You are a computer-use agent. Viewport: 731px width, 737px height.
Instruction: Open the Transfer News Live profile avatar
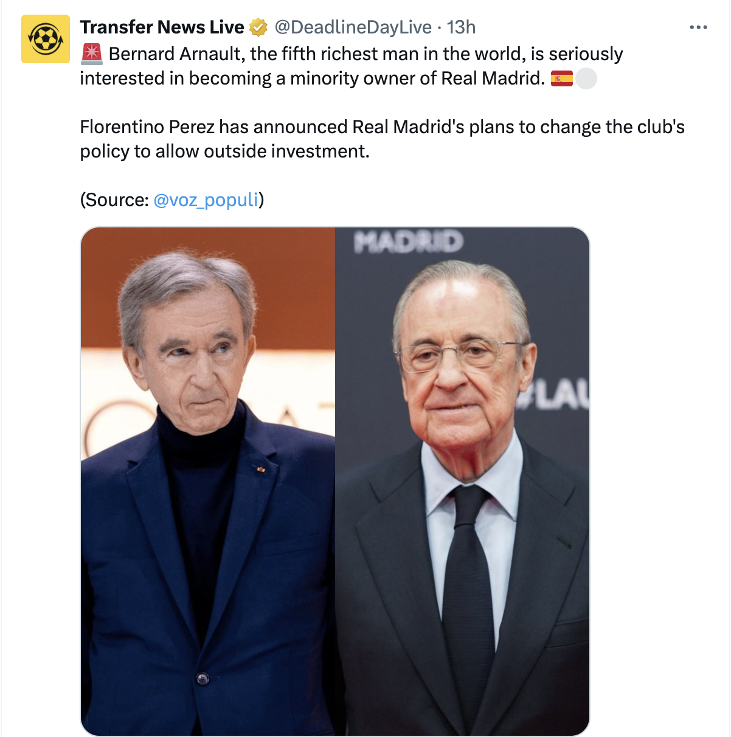click(x=46, y=40)
